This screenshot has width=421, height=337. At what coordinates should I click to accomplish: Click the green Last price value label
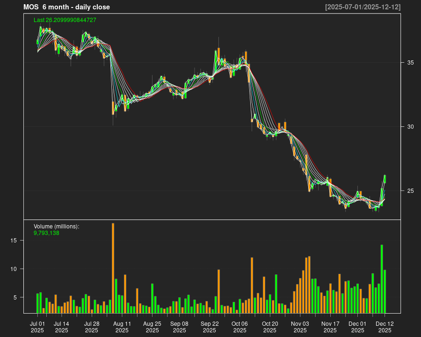pyautogui.click(x=65, y=20)
